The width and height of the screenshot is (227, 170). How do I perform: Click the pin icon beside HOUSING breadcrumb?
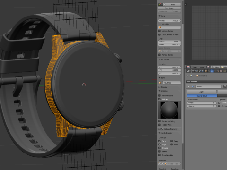point(188,76)
